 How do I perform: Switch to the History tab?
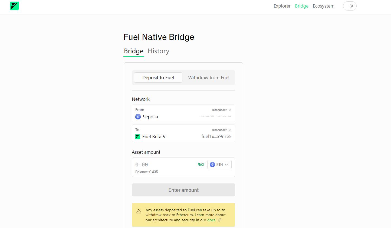pyautogui.click(x=159, y=51)
